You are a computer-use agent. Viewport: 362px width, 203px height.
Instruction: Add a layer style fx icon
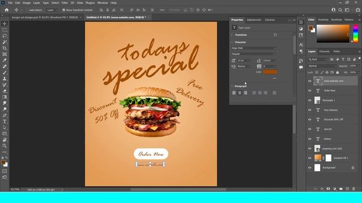click(x=322, y=189)
